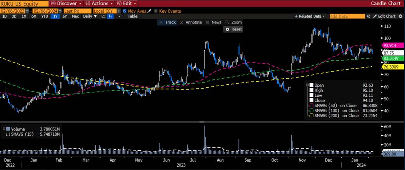Image resolution: width=405 pixels, height=170 pixels.
Task: Toggle SMAVG (200) legend marker
Action: click(x=311, y=116)
